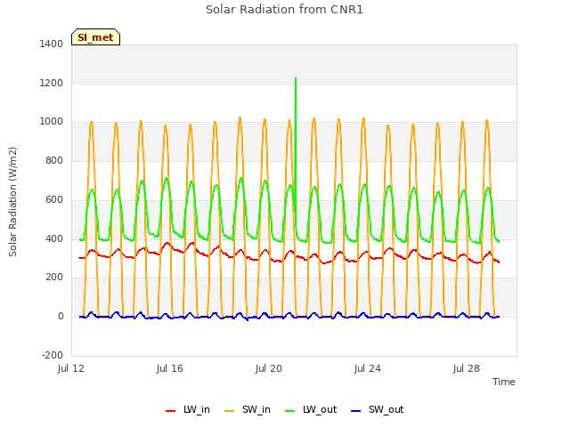Click the 1400 y-axis tick label
Viewport: 570px width, 427px height.
pos(52,44)
